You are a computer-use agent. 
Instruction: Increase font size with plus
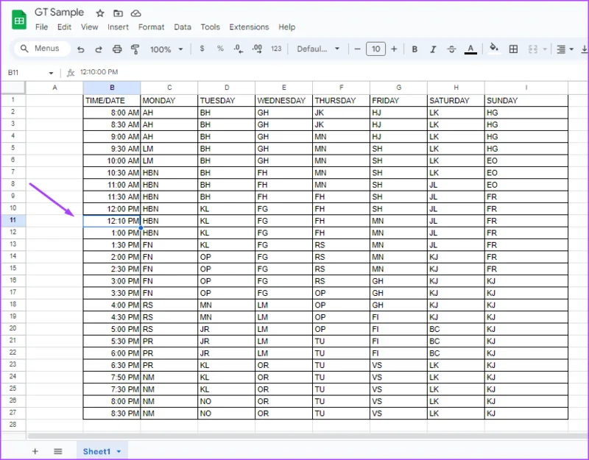click(394, 49)
